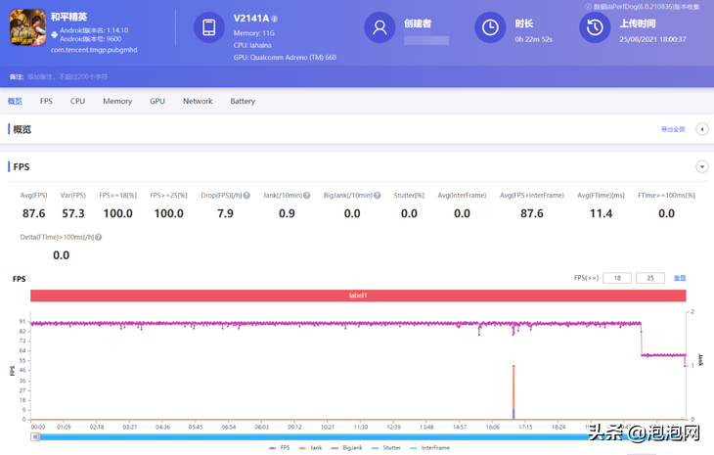This screenshot has width=714, height=455.
Task: Click help icon beside Drop(FPS)[/h]
Action: (246, 196)
